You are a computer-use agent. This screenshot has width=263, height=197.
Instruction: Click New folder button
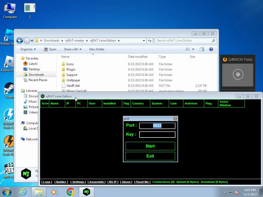97,49
